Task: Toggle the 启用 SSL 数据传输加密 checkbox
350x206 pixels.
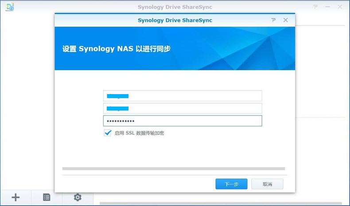Action: coord(107,133)
